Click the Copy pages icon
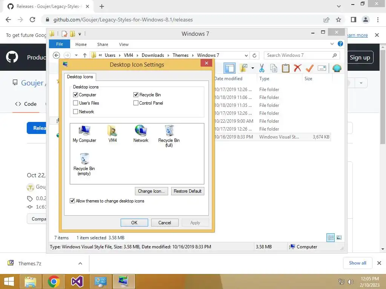386x289 pixels. [274, 68]
